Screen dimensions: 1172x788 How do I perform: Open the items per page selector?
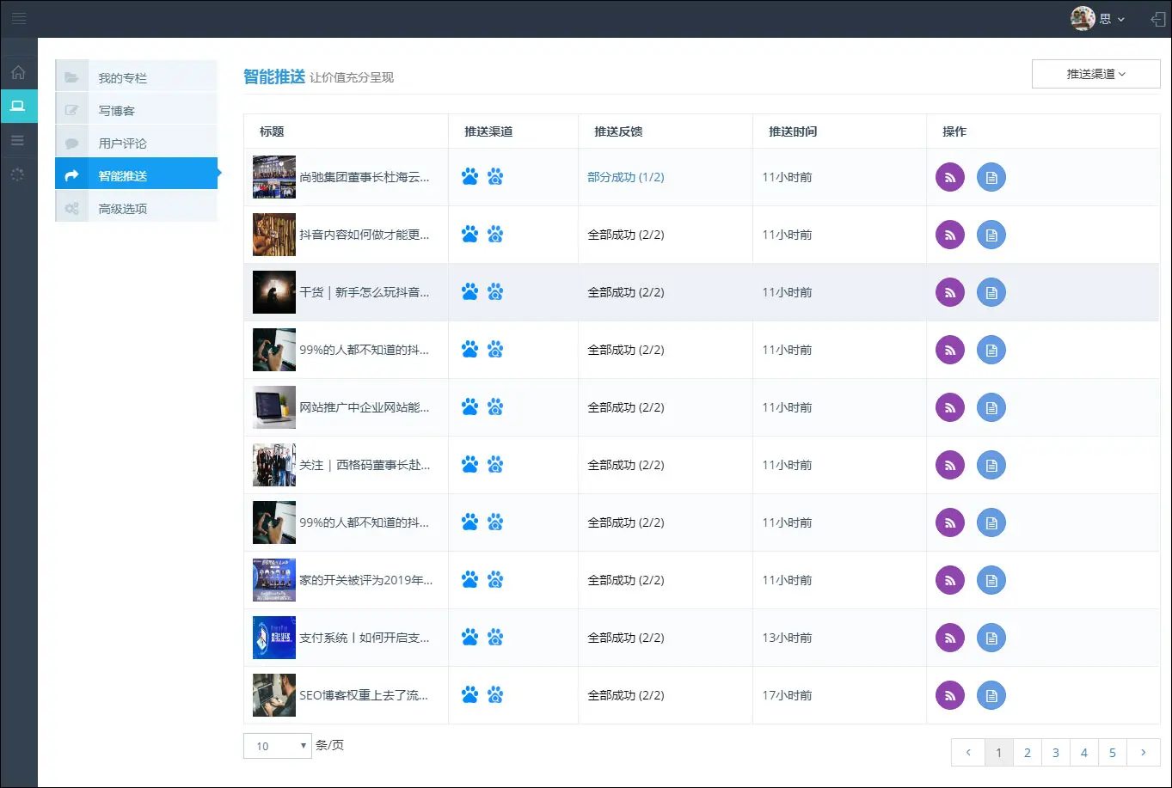[x=277, y=746]
